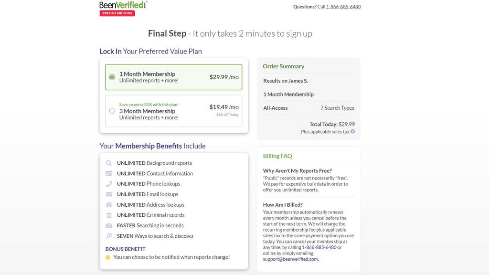Click contact card icon beside Contact information

tap(109, 174)
